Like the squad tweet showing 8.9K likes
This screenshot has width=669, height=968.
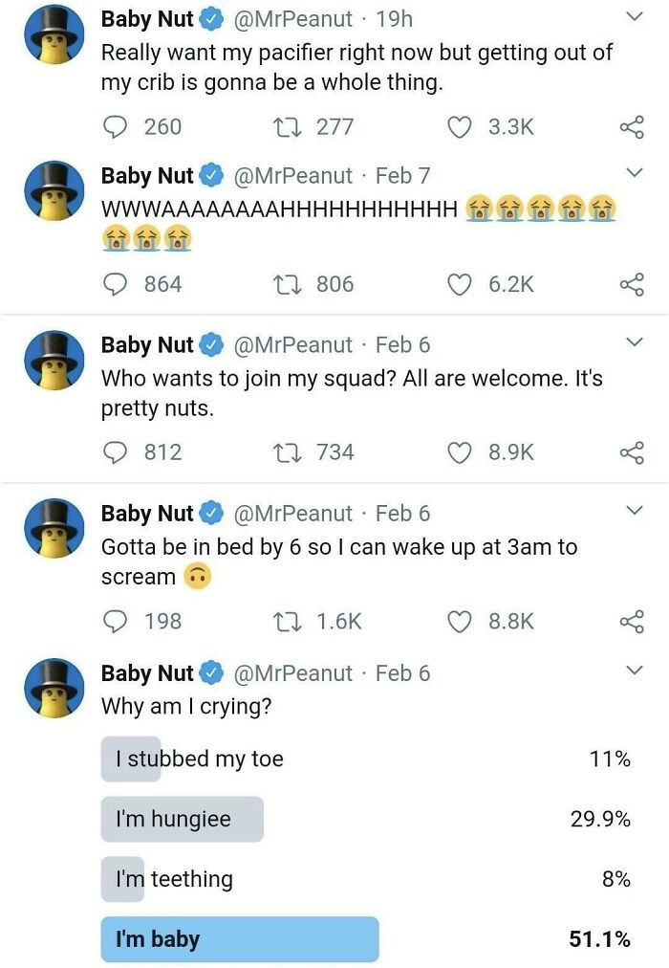click(x=461, y=451)
